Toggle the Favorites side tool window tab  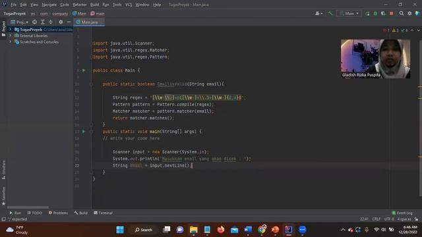(3, 196)
